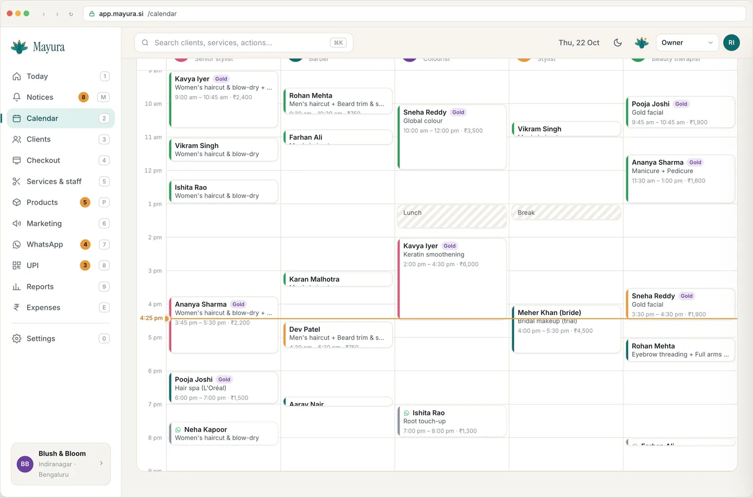Open the Owner role dropdown
The height and width of the screenshot is (498, 753).
click(687, 43)
